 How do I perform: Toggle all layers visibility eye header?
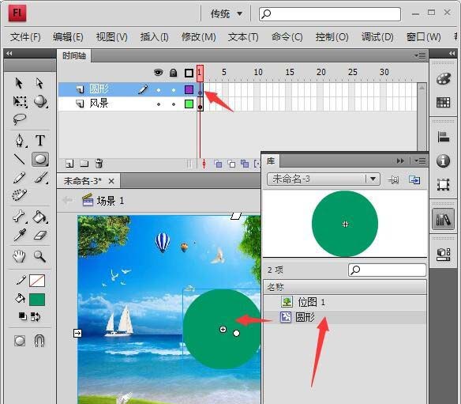click(159, 73)
